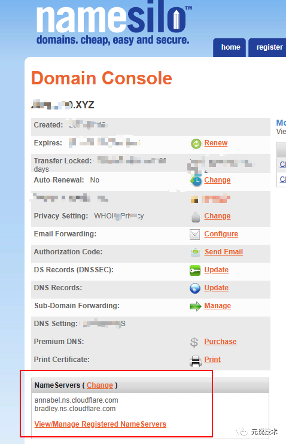Click the Renew link
The height and width of the screenshot is (444, 286).
[x=216, y=143]
